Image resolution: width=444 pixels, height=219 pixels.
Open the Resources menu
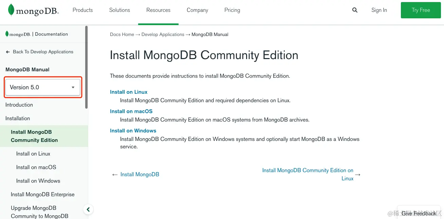(158, 10)
